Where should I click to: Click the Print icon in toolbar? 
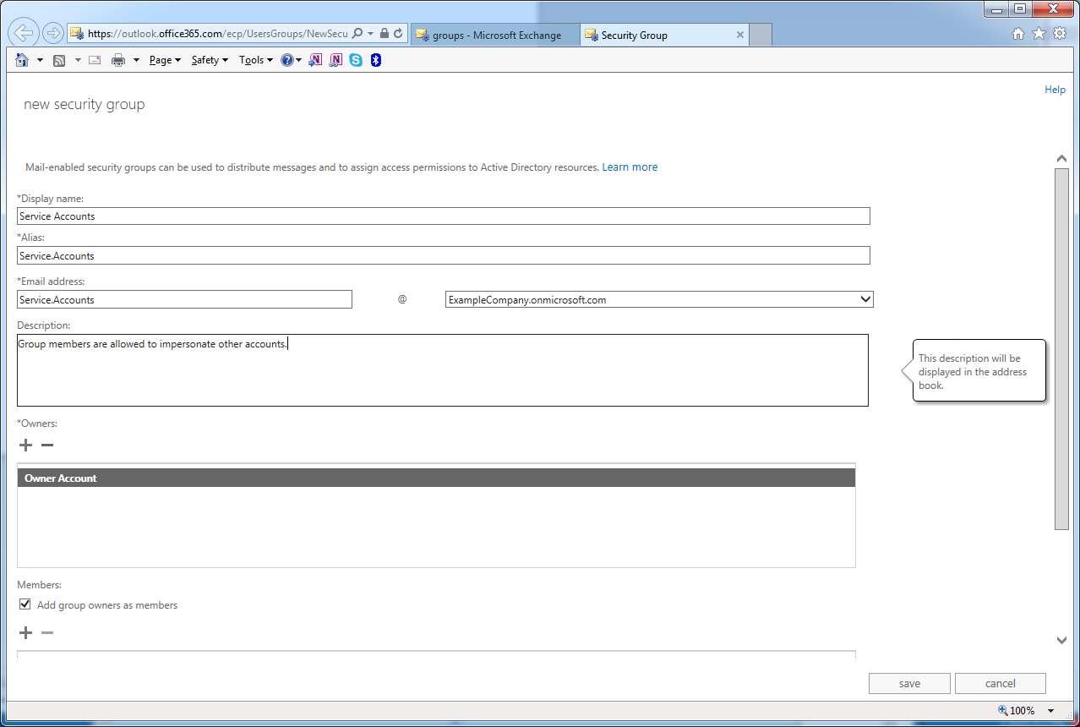click(118, 60)
